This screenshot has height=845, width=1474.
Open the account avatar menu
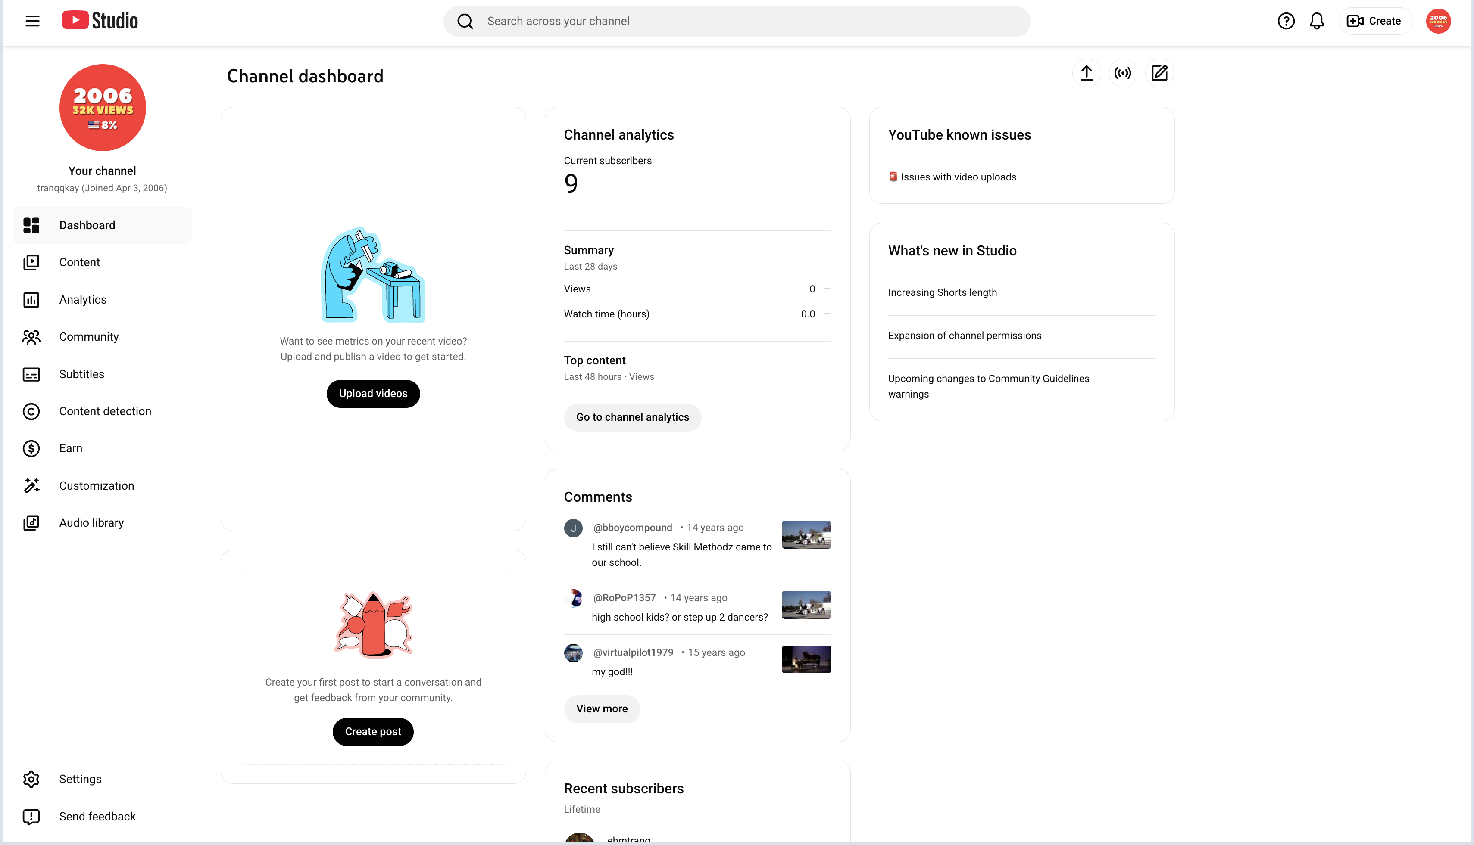1439,22
